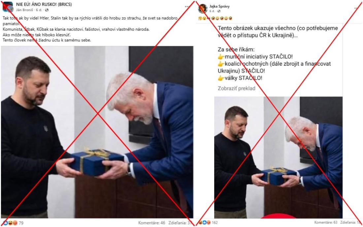Open shares count Zdieľania on left post
The width and height of the screenshot is (363, 227).
(x=180, y=223)
